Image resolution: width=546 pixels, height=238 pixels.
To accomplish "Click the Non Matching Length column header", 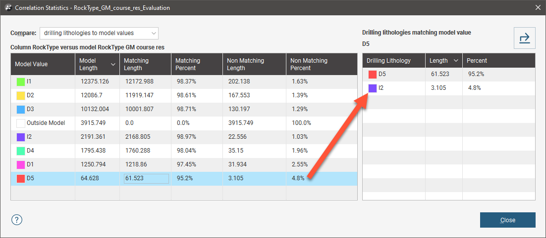I will [254, 64].
